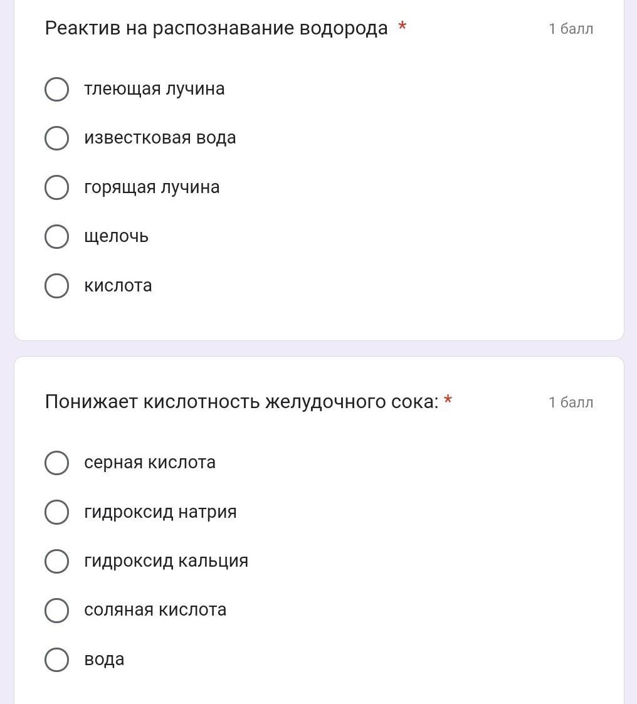Click the red asterisk beside 'водорода'
Image resolution: width=637 pixels, height=704 pixels.
coord(403,27)
